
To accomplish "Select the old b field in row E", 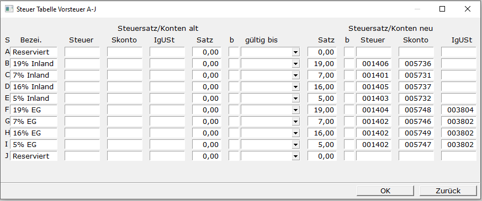I will pos(234,99).
